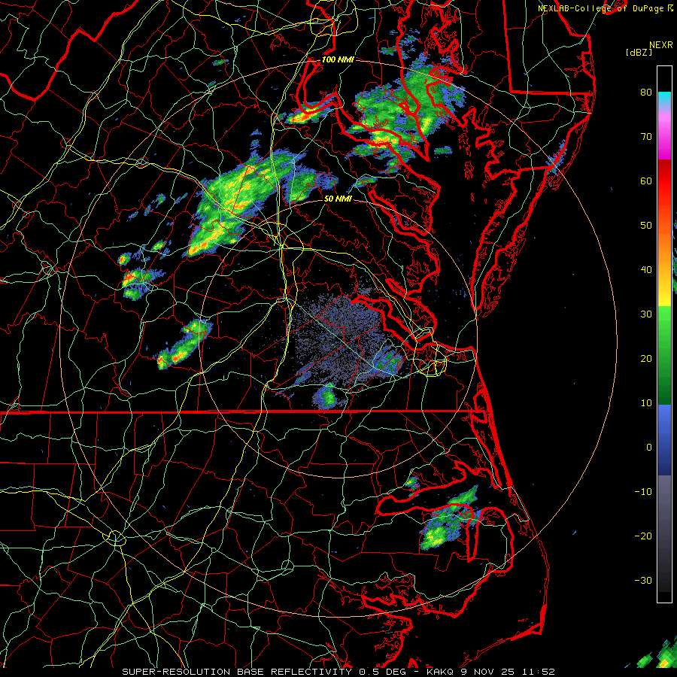This screenshot has width=677, height=677.
Task: Click the 11:52 timestamp in the caption
Action: click(538, 672)
